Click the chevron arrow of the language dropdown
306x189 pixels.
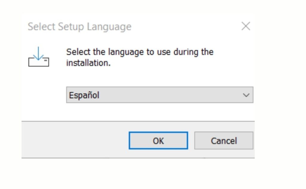click(x=247, y=95)
